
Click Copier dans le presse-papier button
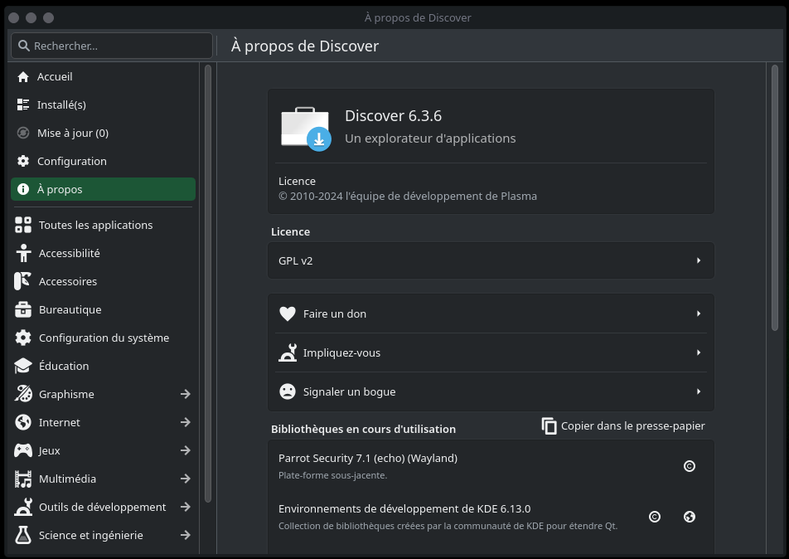tap(623, 425)
